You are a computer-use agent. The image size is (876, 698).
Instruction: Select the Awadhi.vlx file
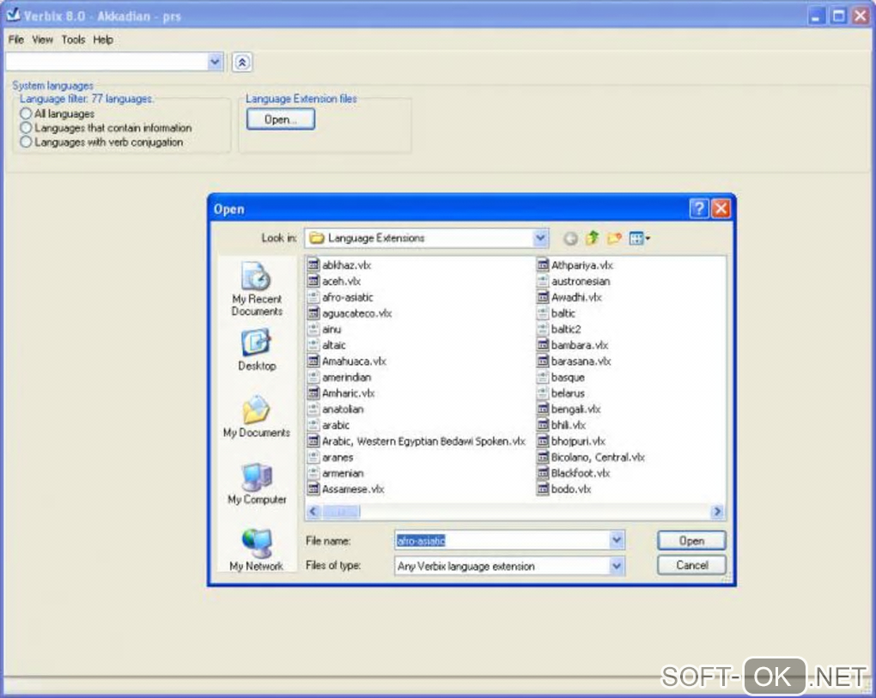click(569, 297)
